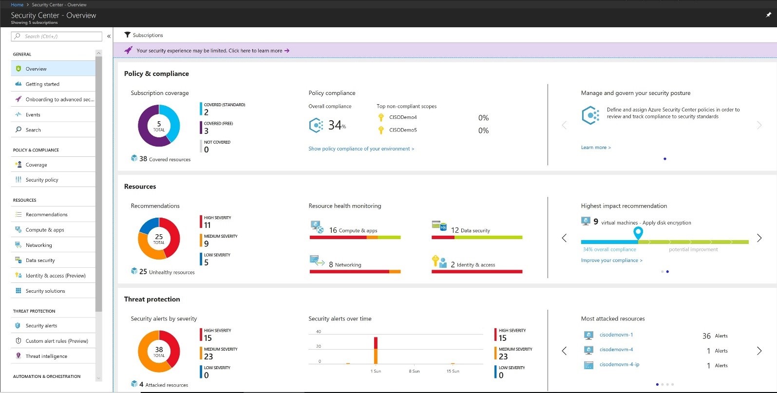777x393 pixels.
Task: Click the Security alerts by severity donut
Action: click(x=159, y=352)
